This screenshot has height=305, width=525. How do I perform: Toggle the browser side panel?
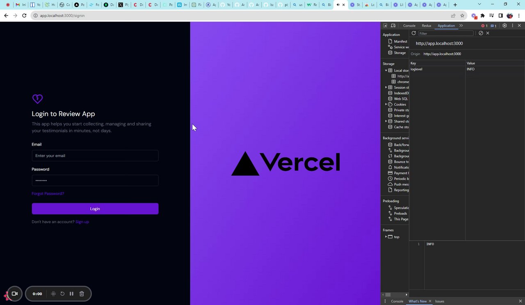click(x=500, y=16)
